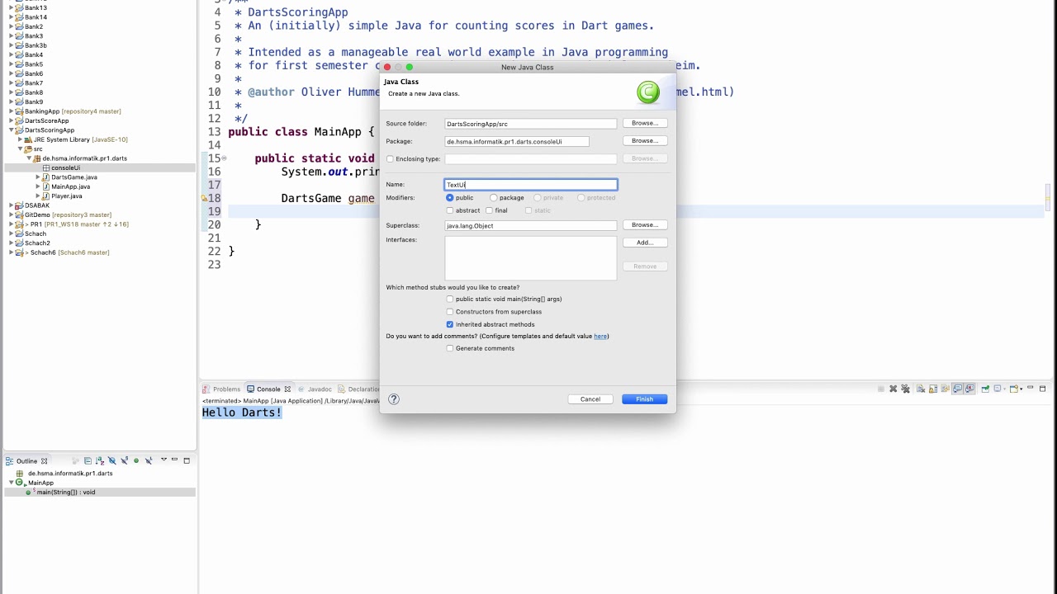Screen dimensions: 1057x594
Task: Click the Superclass text field
Action: (x=531, y=225)
